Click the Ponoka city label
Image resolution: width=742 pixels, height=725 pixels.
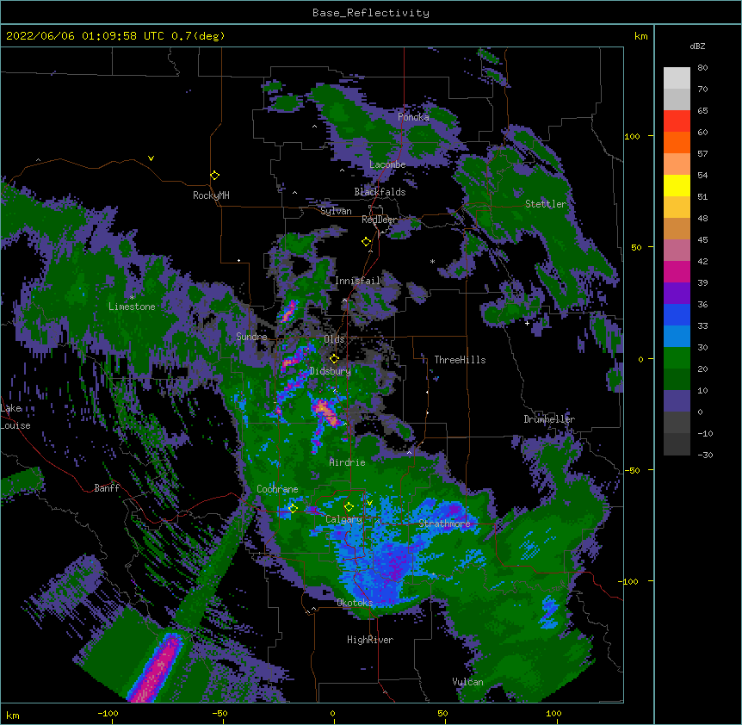(x=413, y=117)
